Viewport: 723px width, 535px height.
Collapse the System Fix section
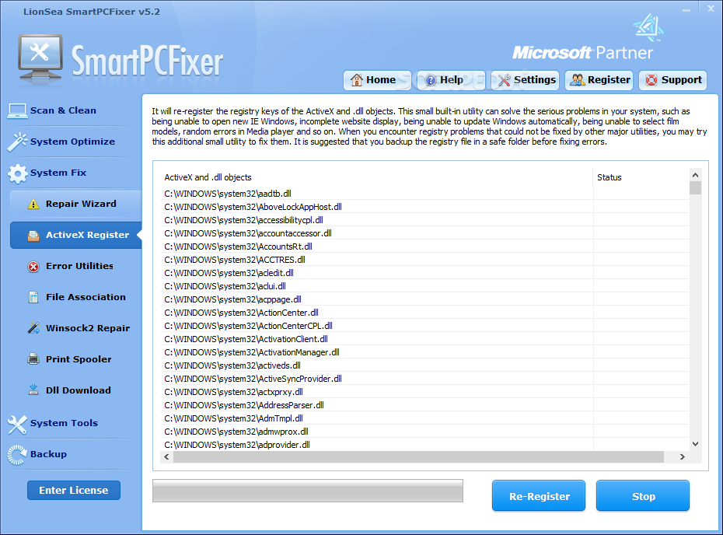point(58,173)
